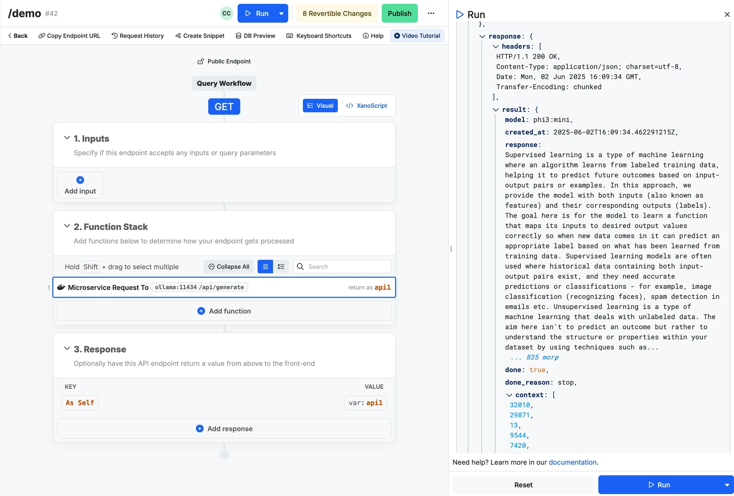Switch to XanoScript editor mode

click(x=366, y=106)
